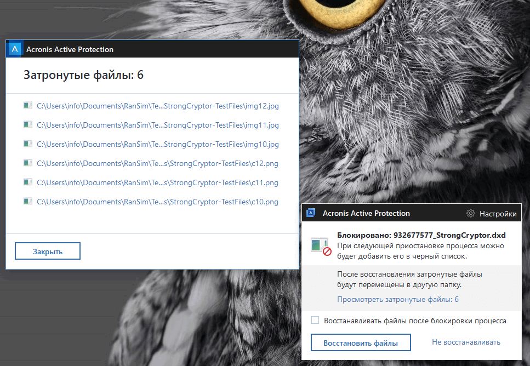
Task: Click Восстановить файлы button
Action: point(361,342)
